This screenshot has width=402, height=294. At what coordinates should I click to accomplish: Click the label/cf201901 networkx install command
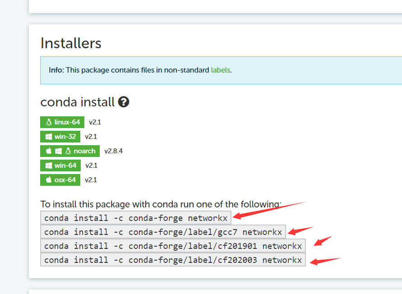[x=173, y=246]
